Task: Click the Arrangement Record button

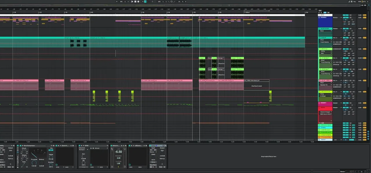Action: click(138, 1)
